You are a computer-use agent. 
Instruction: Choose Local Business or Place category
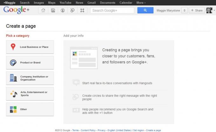tap(30, 47)
